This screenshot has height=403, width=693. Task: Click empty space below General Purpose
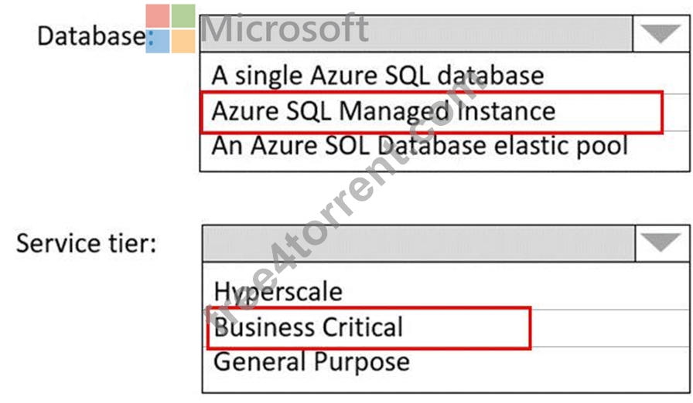pyautogui.click(x=445, y=384)
